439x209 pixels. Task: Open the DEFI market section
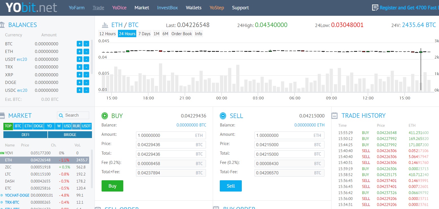coord(25,135)
